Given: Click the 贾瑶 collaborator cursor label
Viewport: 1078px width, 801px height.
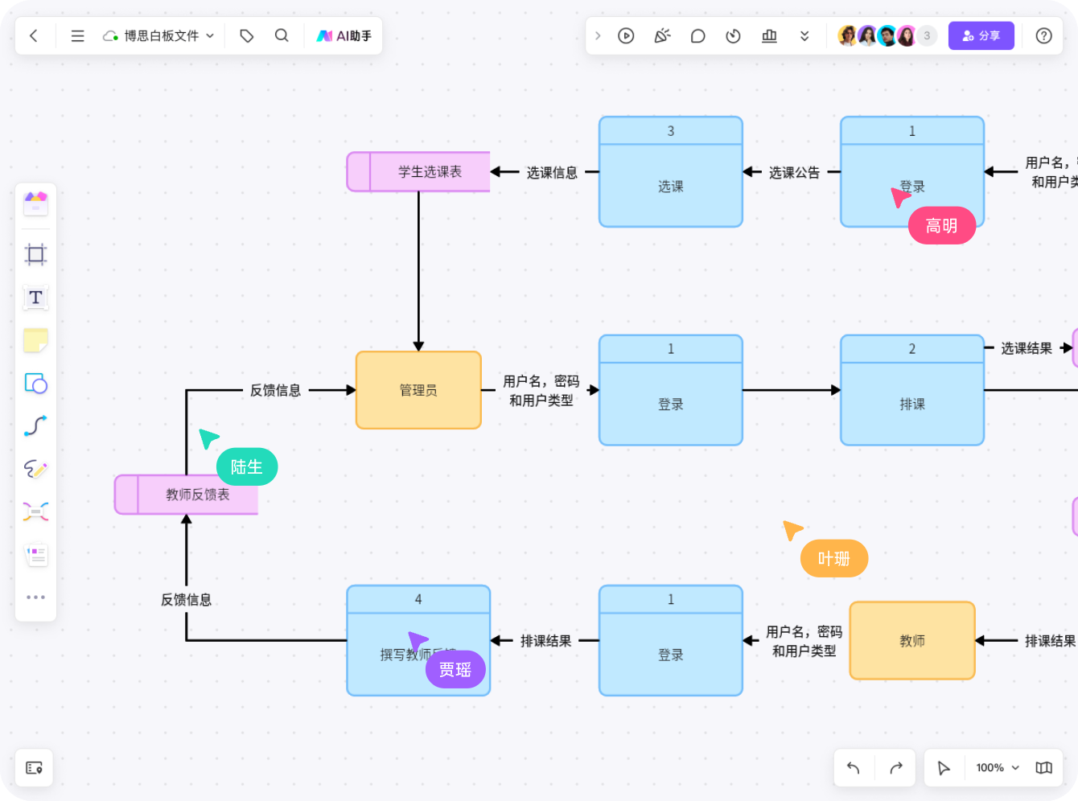Looking at the screenshot, I should 455,670.
